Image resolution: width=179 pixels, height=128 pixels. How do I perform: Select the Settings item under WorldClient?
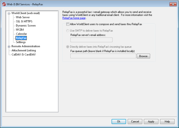coord(21,42)
